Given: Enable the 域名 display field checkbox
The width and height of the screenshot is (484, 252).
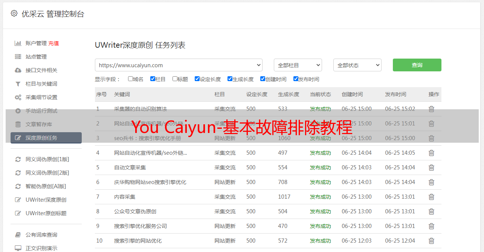Looking at the screenshot, I should click(130, 79).
